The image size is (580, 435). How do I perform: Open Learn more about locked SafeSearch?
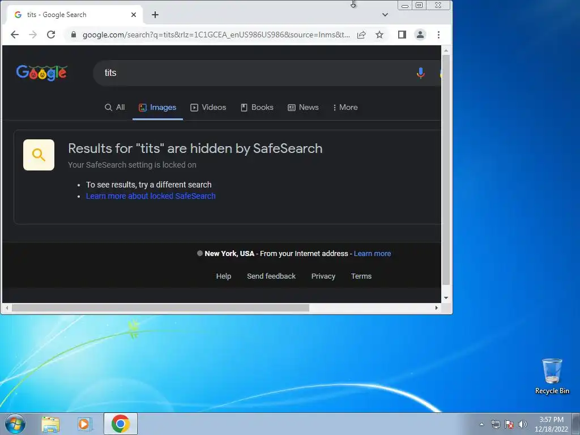(151, 196)
